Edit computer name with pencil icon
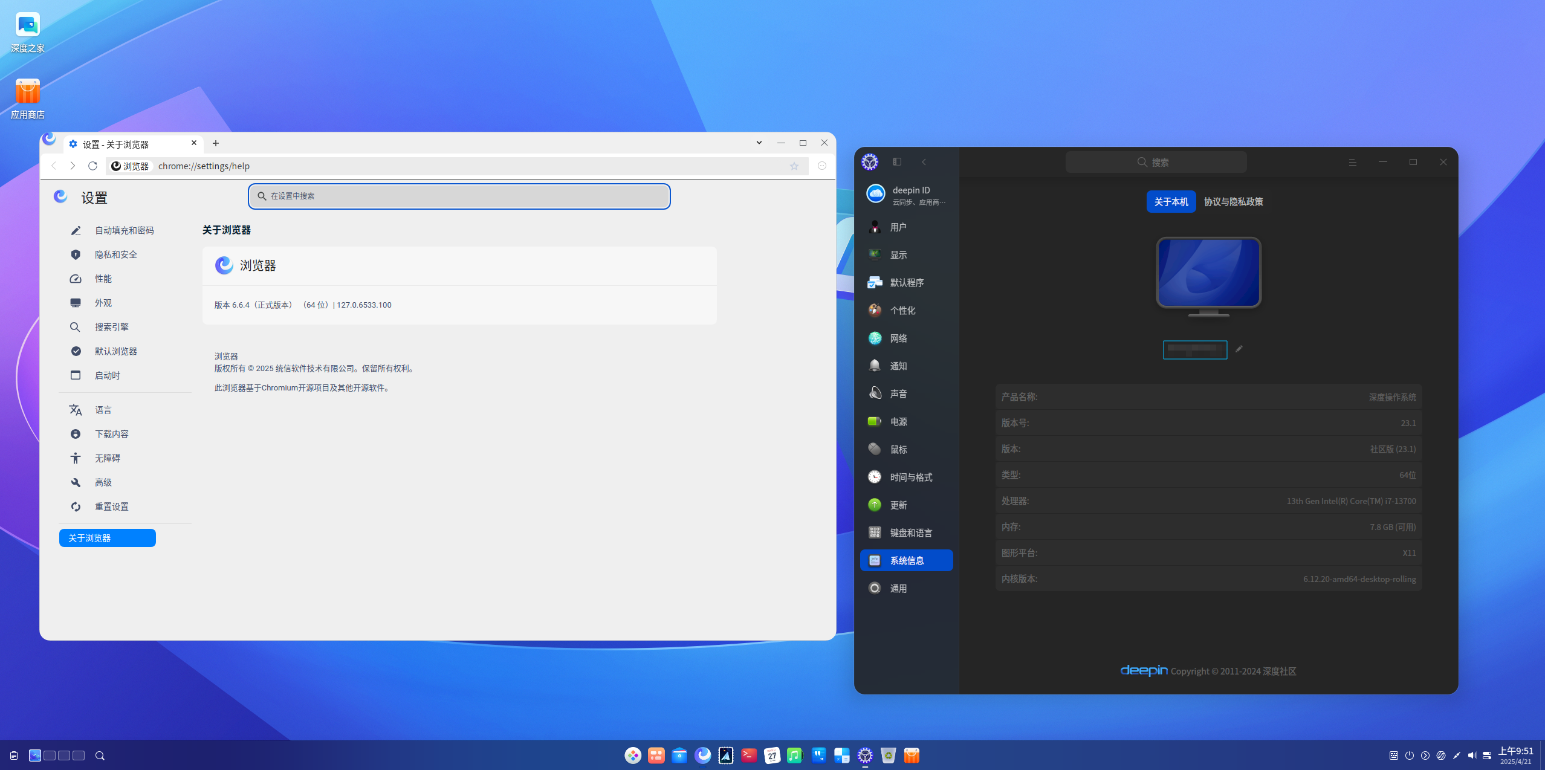The height and width of the screenshot is (770, 1545). click(1239, 349)
